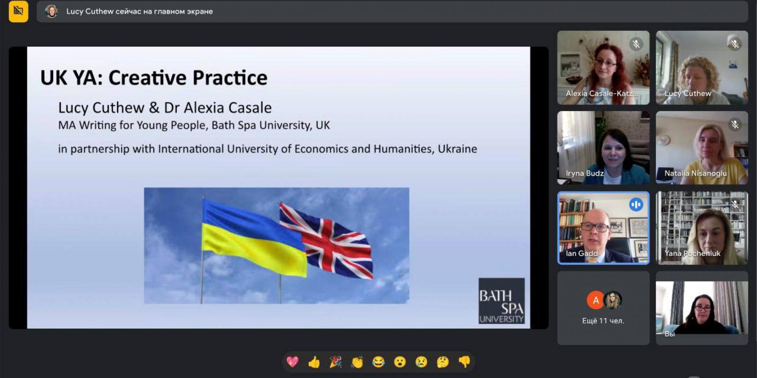Image resolution: width=757 pixels, height=378 pixels.
Task: Select Alexia Casale-Katz video tile
Action: (x=603, y=68)
